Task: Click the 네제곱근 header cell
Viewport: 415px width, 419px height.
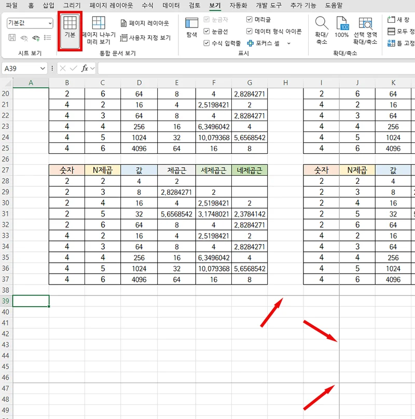Action: point(250,170)
